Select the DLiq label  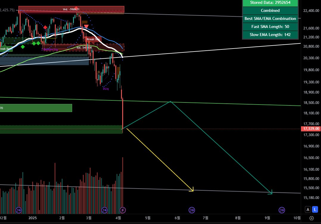pos(106,89)
